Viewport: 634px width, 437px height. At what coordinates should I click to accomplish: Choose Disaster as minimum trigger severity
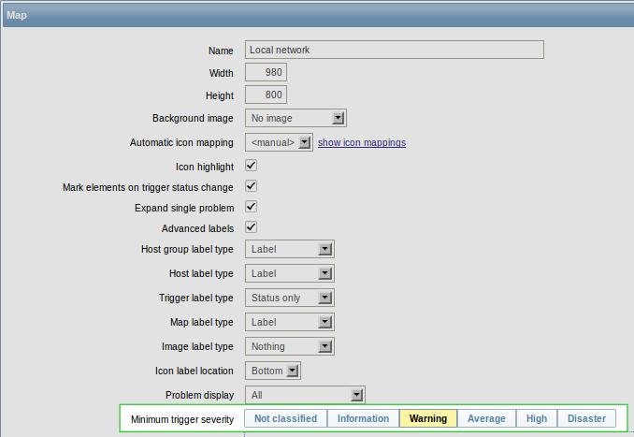tap(586, 419)
